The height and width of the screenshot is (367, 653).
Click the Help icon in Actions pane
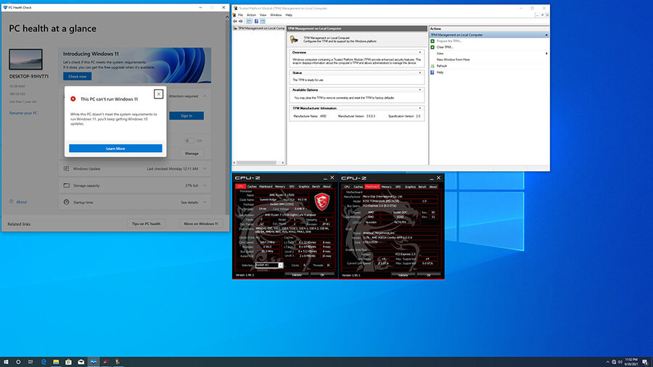point(433,73)
